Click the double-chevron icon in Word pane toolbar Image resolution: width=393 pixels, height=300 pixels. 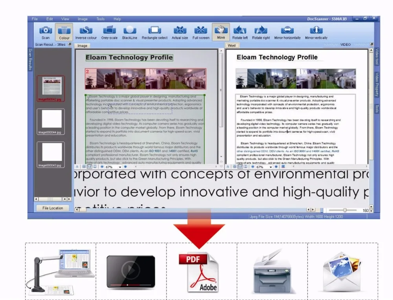(228, 166)
